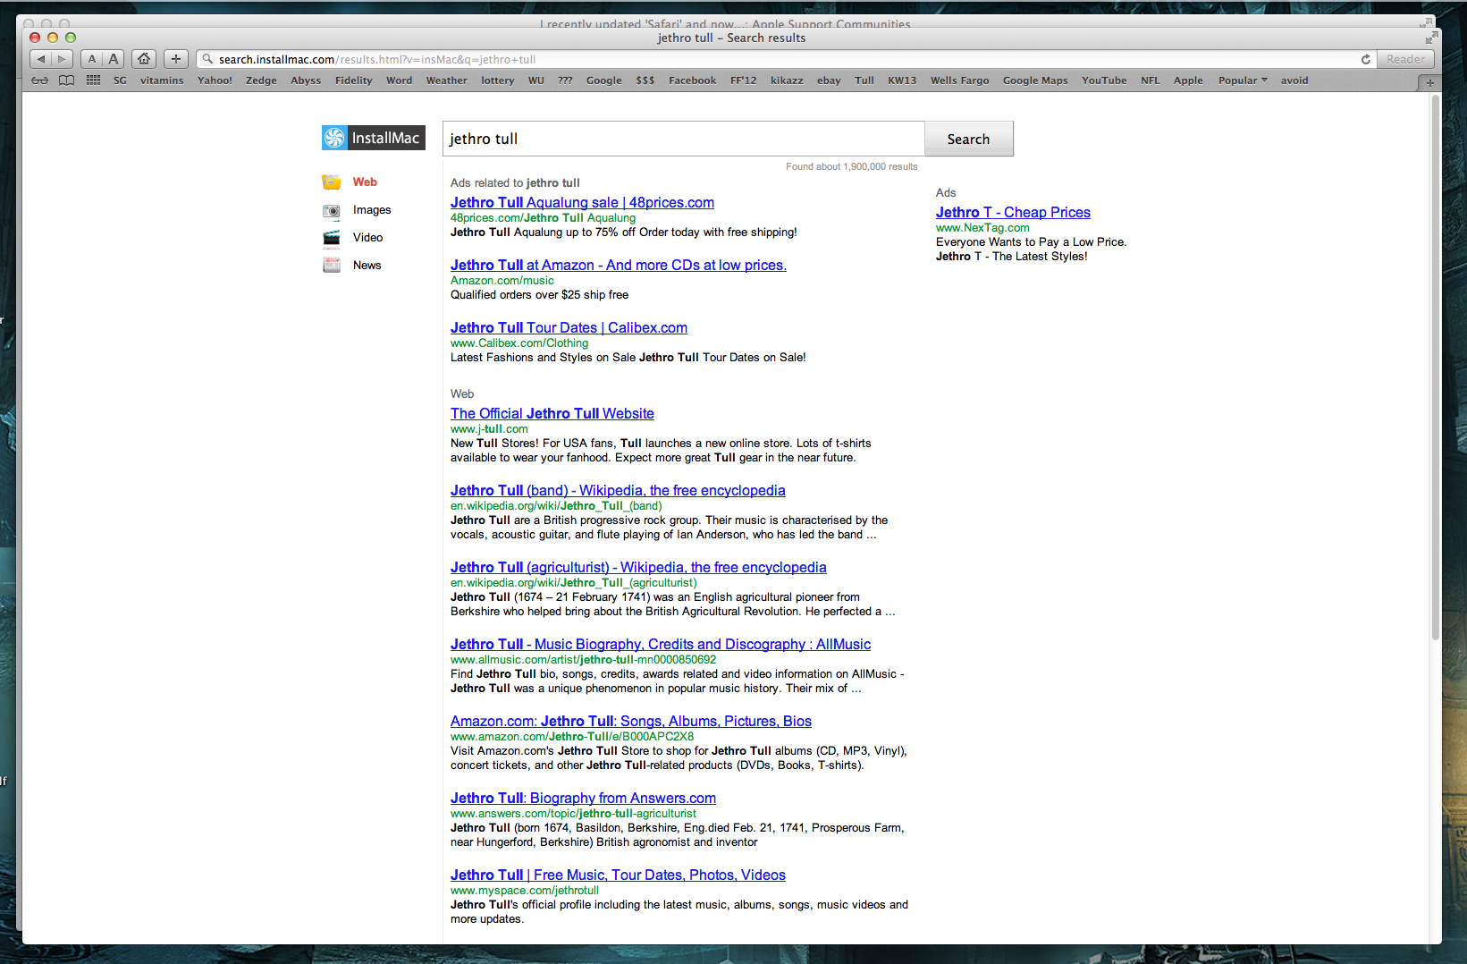Click the Search button
1467x964 pixels.
(968, 139)
